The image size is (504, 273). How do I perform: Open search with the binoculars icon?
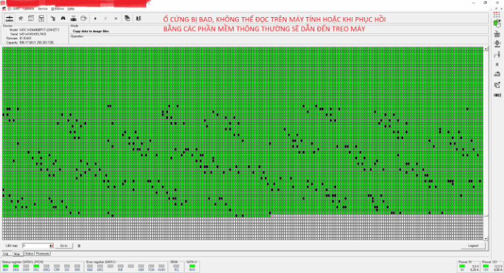(x=63, y=18)
